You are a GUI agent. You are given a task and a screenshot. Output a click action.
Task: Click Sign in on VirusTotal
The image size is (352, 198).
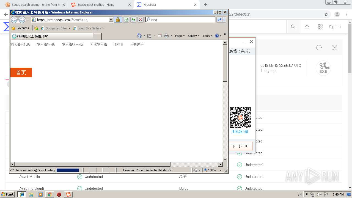pyautogui.click(x=335, y=27)
